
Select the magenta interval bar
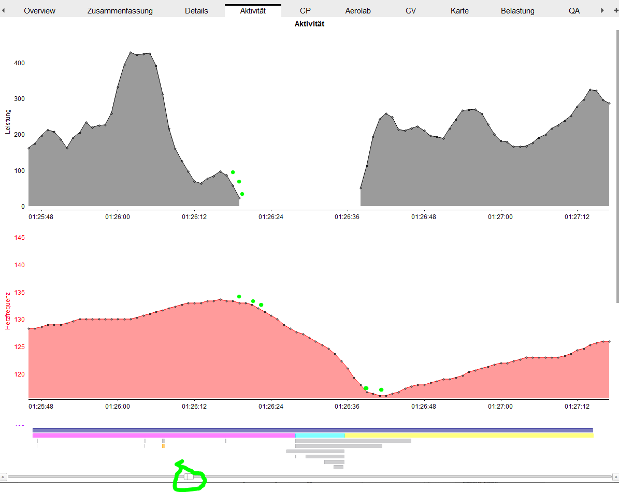164,436
